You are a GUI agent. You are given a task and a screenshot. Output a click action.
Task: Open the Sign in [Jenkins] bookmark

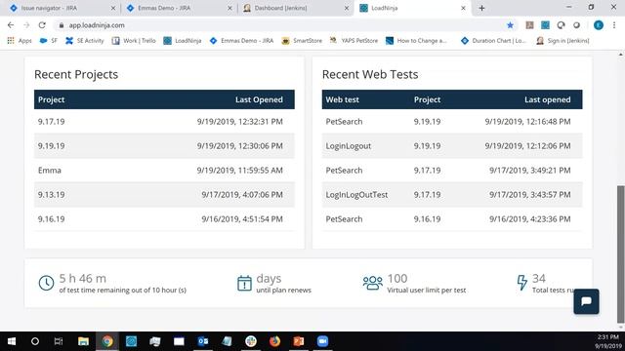coord(562,41)
